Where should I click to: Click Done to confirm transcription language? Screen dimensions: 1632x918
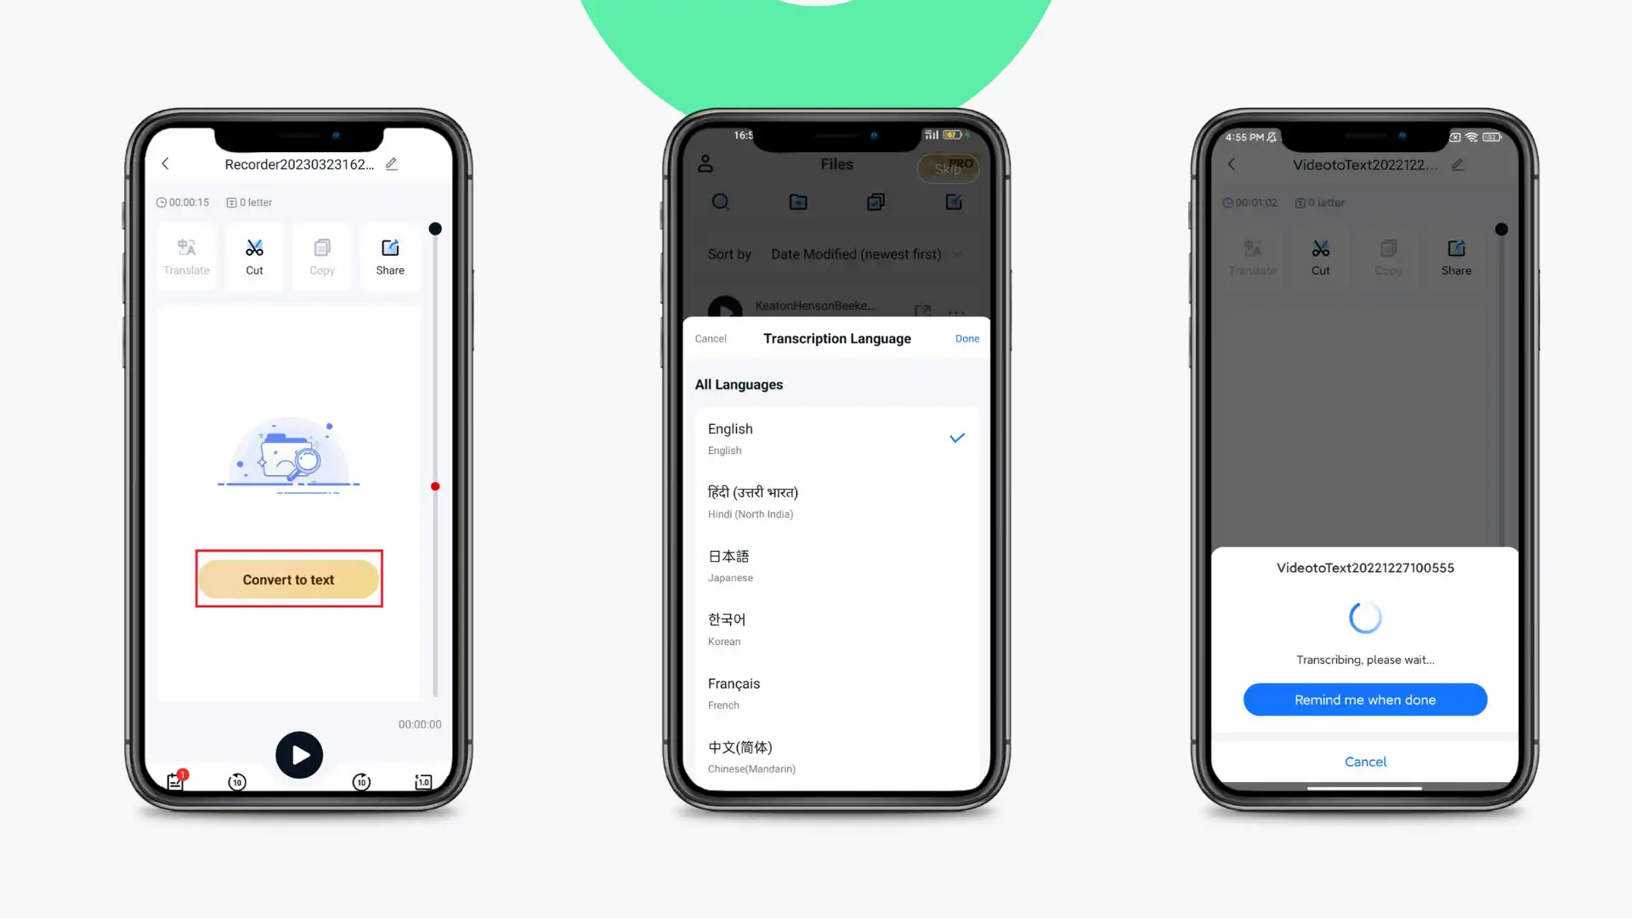click(967, 338)
